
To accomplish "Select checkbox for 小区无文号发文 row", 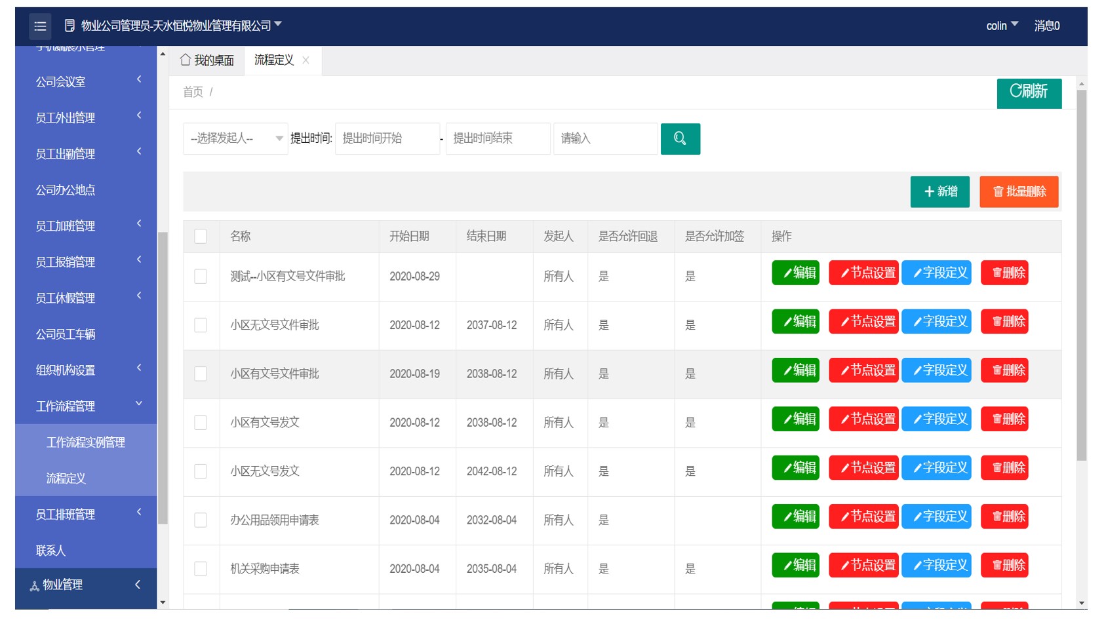I will pyautogui.click(x=201, y=471).
